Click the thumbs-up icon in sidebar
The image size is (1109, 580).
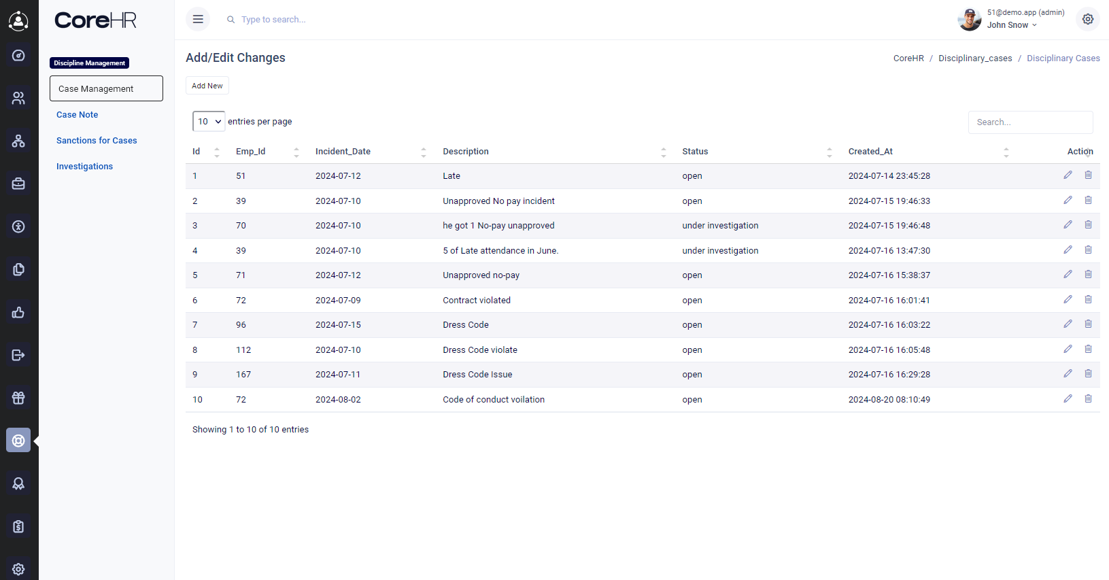click(18, 312)
